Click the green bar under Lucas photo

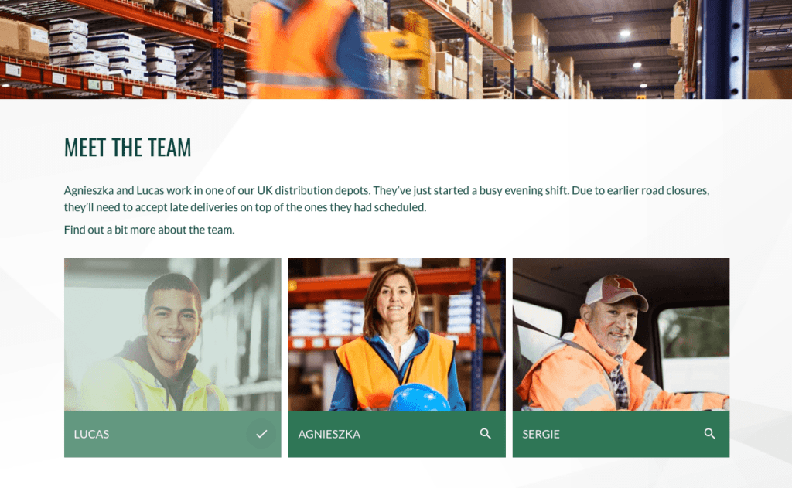pos(172,434)
